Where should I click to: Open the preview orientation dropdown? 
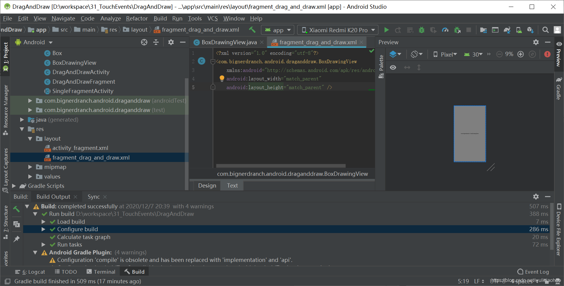pos(417,54)
